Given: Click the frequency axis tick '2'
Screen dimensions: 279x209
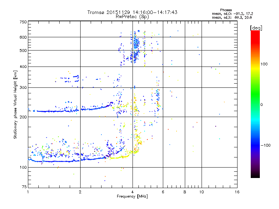Looking at the screenshot, I should click(80, 192).
